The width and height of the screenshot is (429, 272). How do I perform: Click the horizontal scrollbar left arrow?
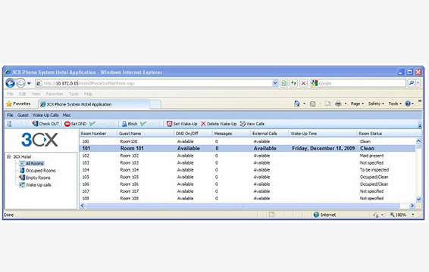coord(83,206)
